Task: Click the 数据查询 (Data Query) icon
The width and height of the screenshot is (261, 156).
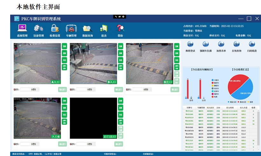Action: [87, 29]
